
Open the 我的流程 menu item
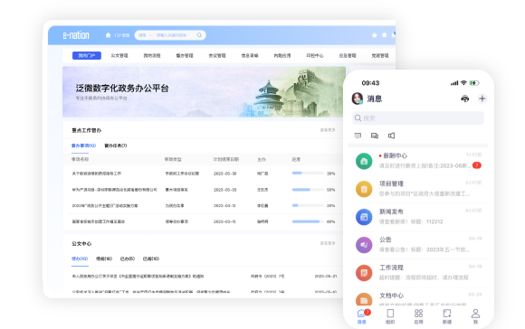pos(152,55)
